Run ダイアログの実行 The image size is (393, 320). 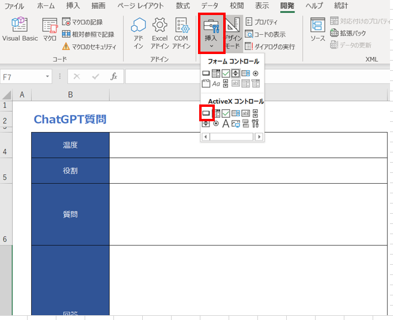(269, 46)
